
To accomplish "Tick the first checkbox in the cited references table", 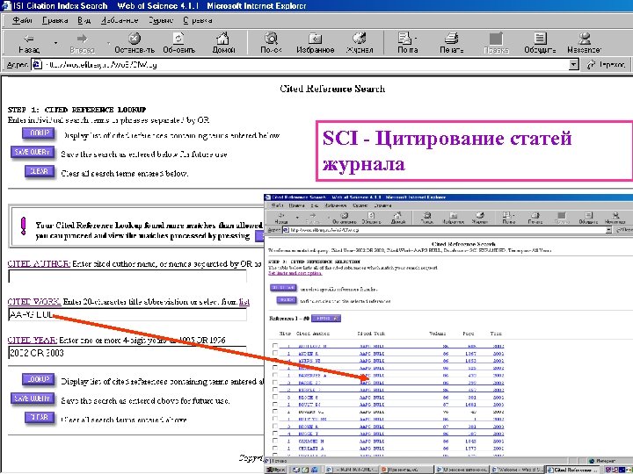I will tap(275, 346).
